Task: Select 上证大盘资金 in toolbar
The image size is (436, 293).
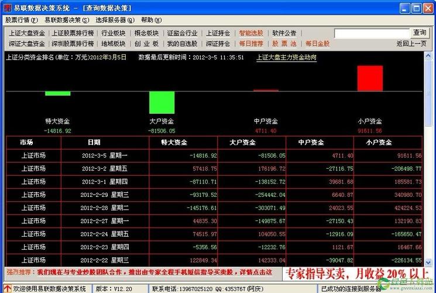Action: 27,33
